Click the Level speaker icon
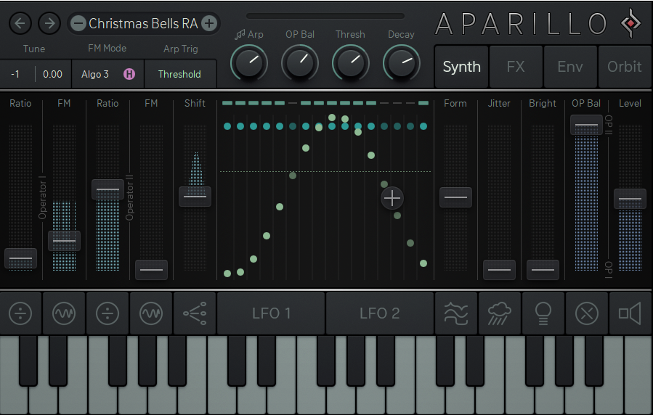This screenshot has width=653, height=415. [x=630, y=313]
